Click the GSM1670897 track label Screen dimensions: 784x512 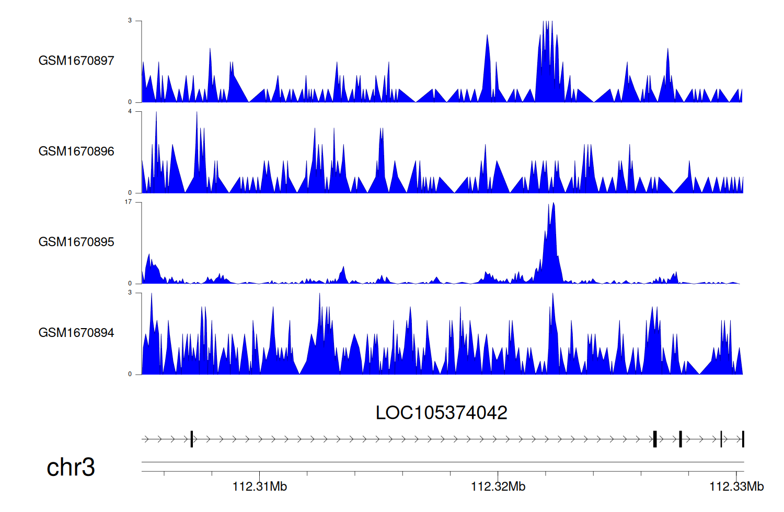point(76,61)
